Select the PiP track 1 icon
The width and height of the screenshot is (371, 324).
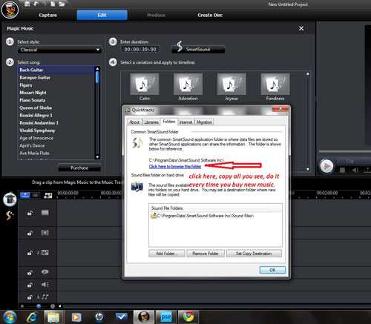(45, 253)
